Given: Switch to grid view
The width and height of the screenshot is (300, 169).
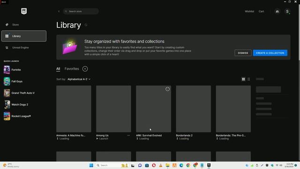Looking at the screenshot, I should pos(243,79).
